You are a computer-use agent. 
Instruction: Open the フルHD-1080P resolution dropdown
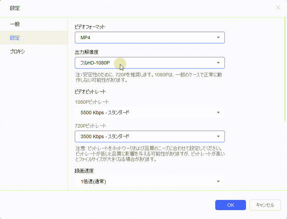(x=149, y=63)
